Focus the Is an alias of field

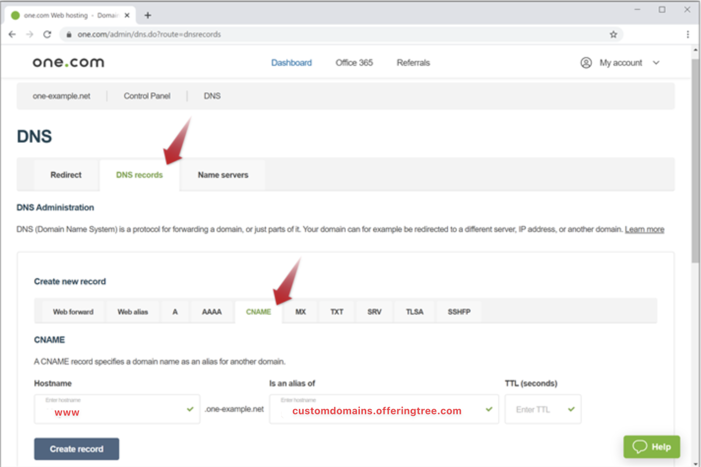(384, 409)
